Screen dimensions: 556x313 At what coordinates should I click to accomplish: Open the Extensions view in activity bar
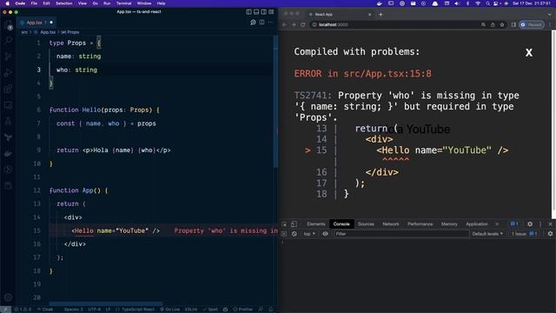(8, 89)
